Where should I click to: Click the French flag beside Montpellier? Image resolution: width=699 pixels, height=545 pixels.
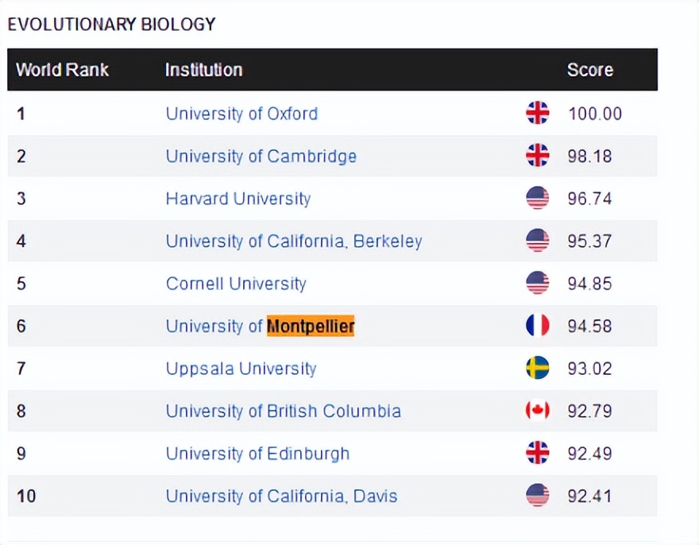click(538, 326)
